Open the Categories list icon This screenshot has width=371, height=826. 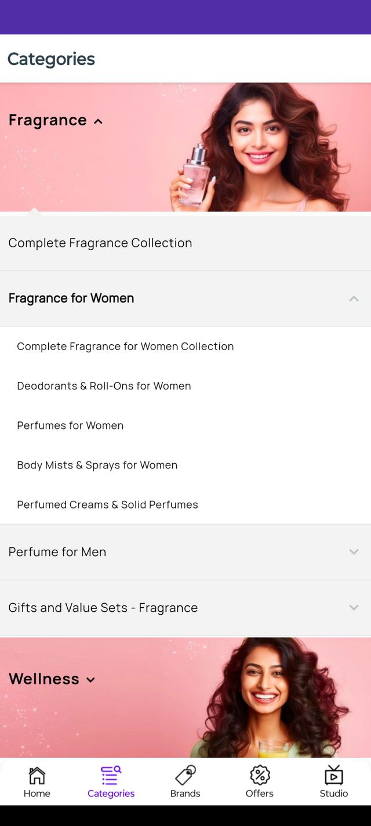[x=111, y=775]
